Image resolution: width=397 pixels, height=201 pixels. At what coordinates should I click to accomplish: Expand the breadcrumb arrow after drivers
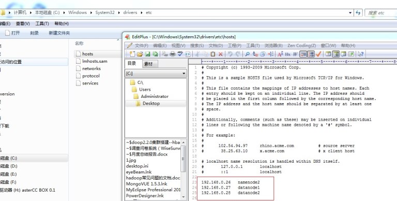tap(142, 12)
